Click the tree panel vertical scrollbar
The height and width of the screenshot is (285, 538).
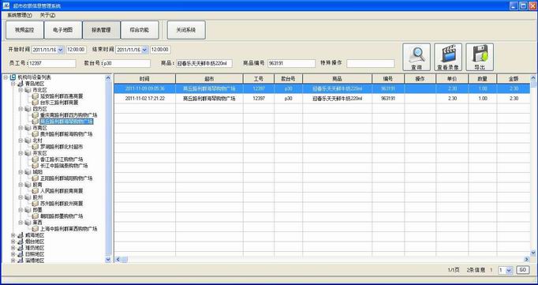click(108, 168)
